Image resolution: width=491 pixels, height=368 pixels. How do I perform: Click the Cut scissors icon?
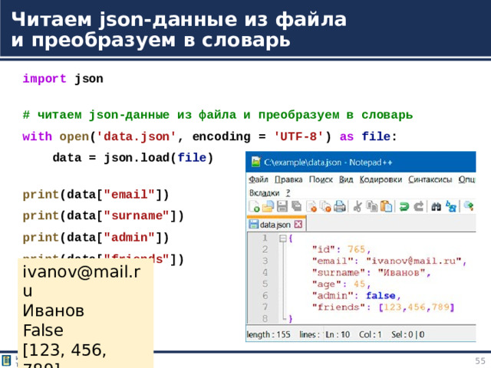(x=358, y=206)
